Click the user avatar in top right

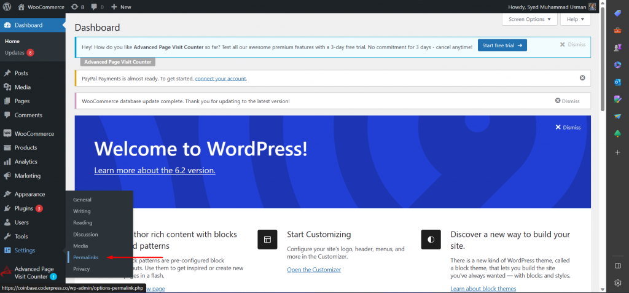pos(592,7)
